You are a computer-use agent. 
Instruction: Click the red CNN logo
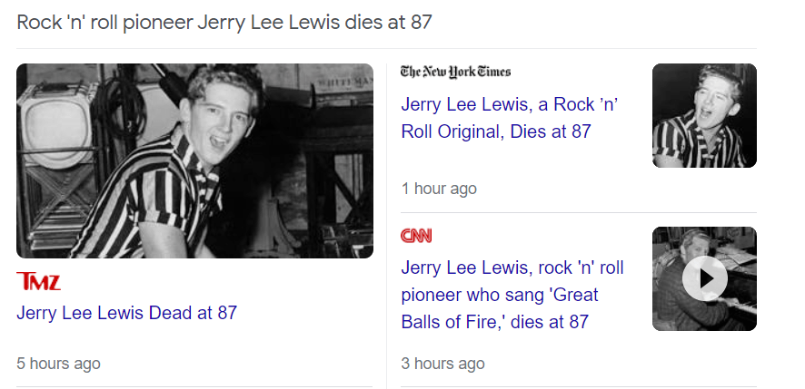pos(416,236)
